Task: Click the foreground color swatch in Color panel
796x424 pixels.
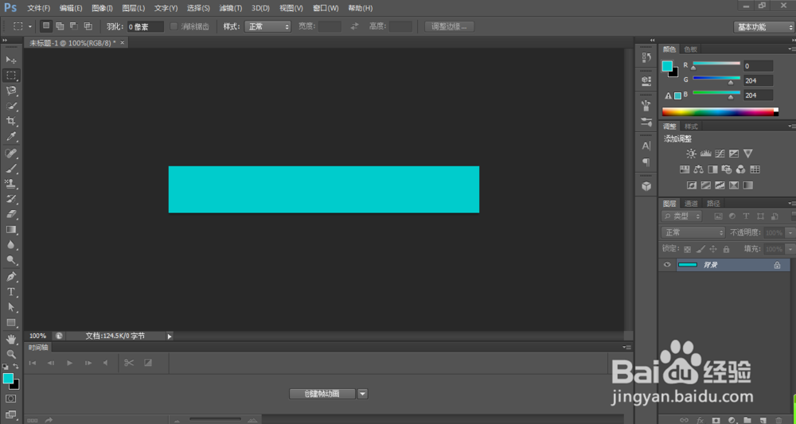Action: pyautogui.click(x=667, y=66)
